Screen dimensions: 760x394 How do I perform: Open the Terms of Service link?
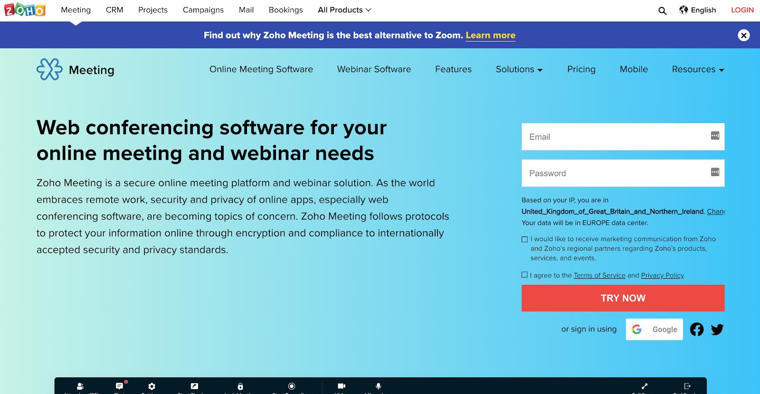[x=599, y=275]
